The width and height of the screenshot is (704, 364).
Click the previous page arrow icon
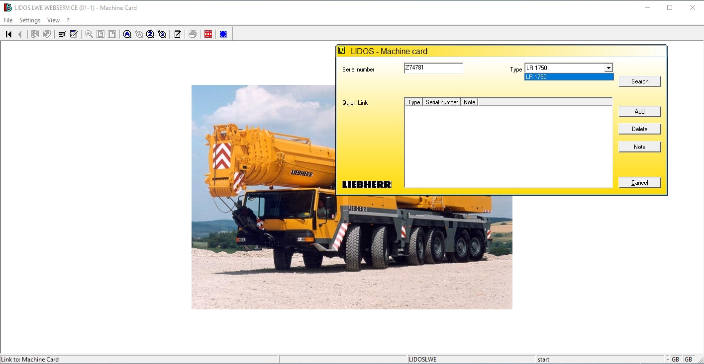click(x=20, y=34)
